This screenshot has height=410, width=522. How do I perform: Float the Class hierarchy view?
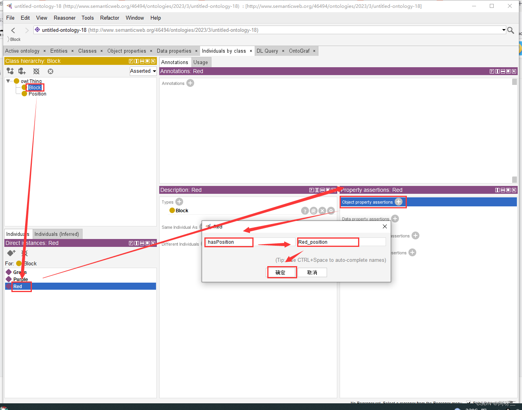pos(147,61)
